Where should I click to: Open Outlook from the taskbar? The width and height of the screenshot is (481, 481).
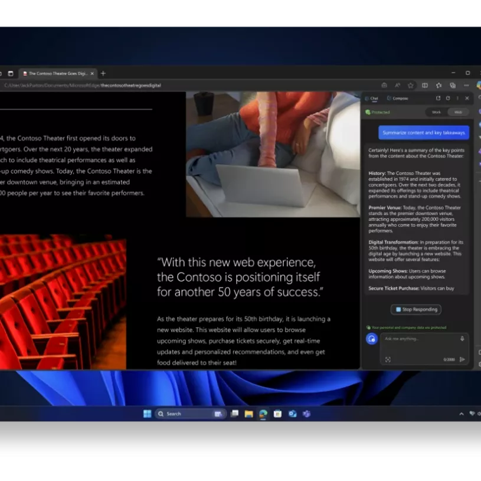pos(292,414)
